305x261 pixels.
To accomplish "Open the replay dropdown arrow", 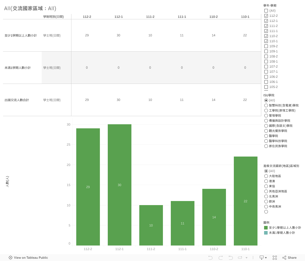I will click(x=247, y=258).
